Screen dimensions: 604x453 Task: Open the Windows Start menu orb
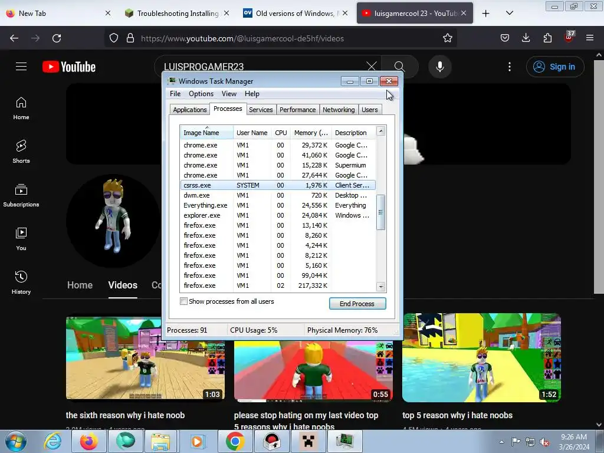pos(16,441)
